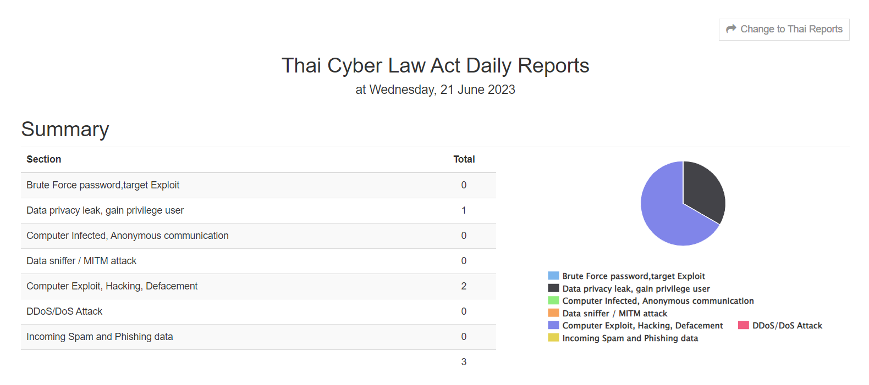Toggle DDoS/DoS Attack pink legend swatch
This screenshot has width=869, height=385.
tap(743, 325)
